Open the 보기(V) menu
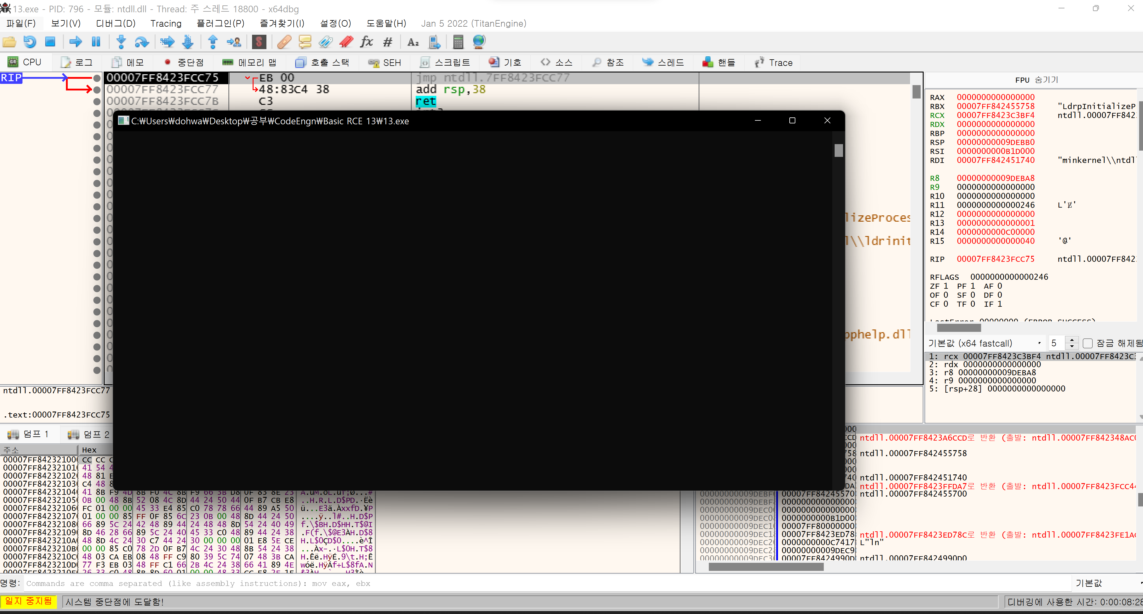Image resolution: width=1143 pixels, height=614 pixels. 66,23
